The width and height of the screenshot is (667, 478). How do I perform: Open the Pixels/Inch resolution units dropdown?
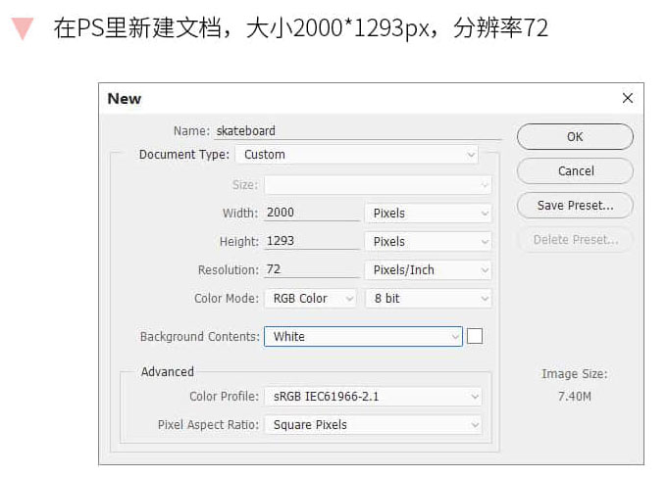pos(428,269)
